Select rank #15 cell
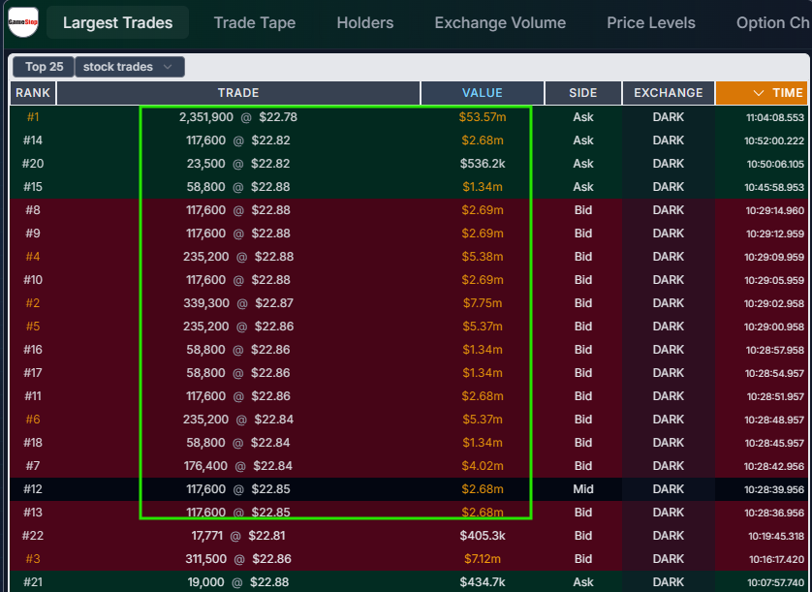812x592 pixels. pyautogui.click(x=33, y=187)
